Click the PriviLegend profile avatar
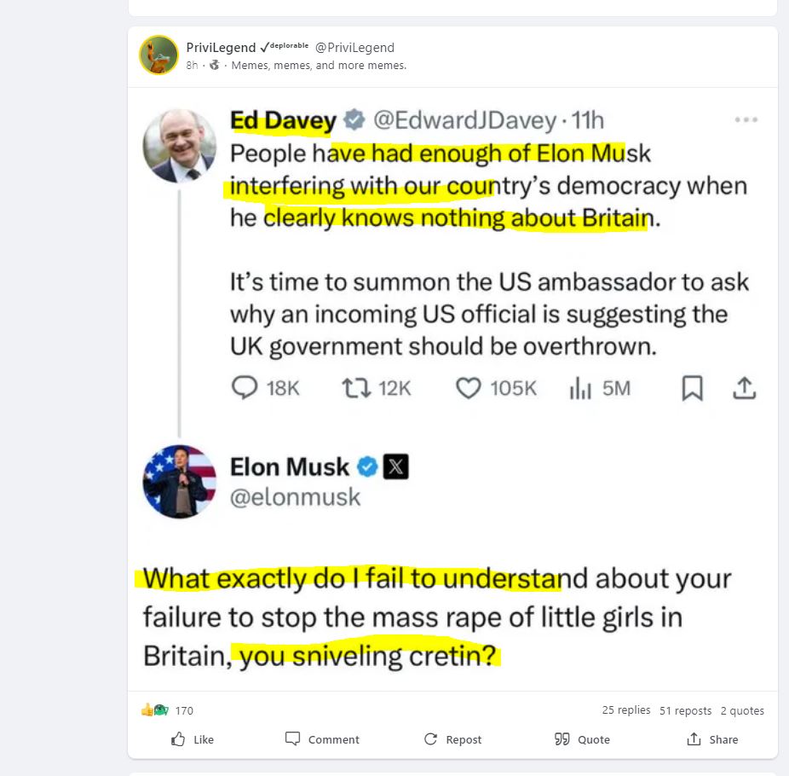This screenshot has width=789, height=776. (158, 55)
